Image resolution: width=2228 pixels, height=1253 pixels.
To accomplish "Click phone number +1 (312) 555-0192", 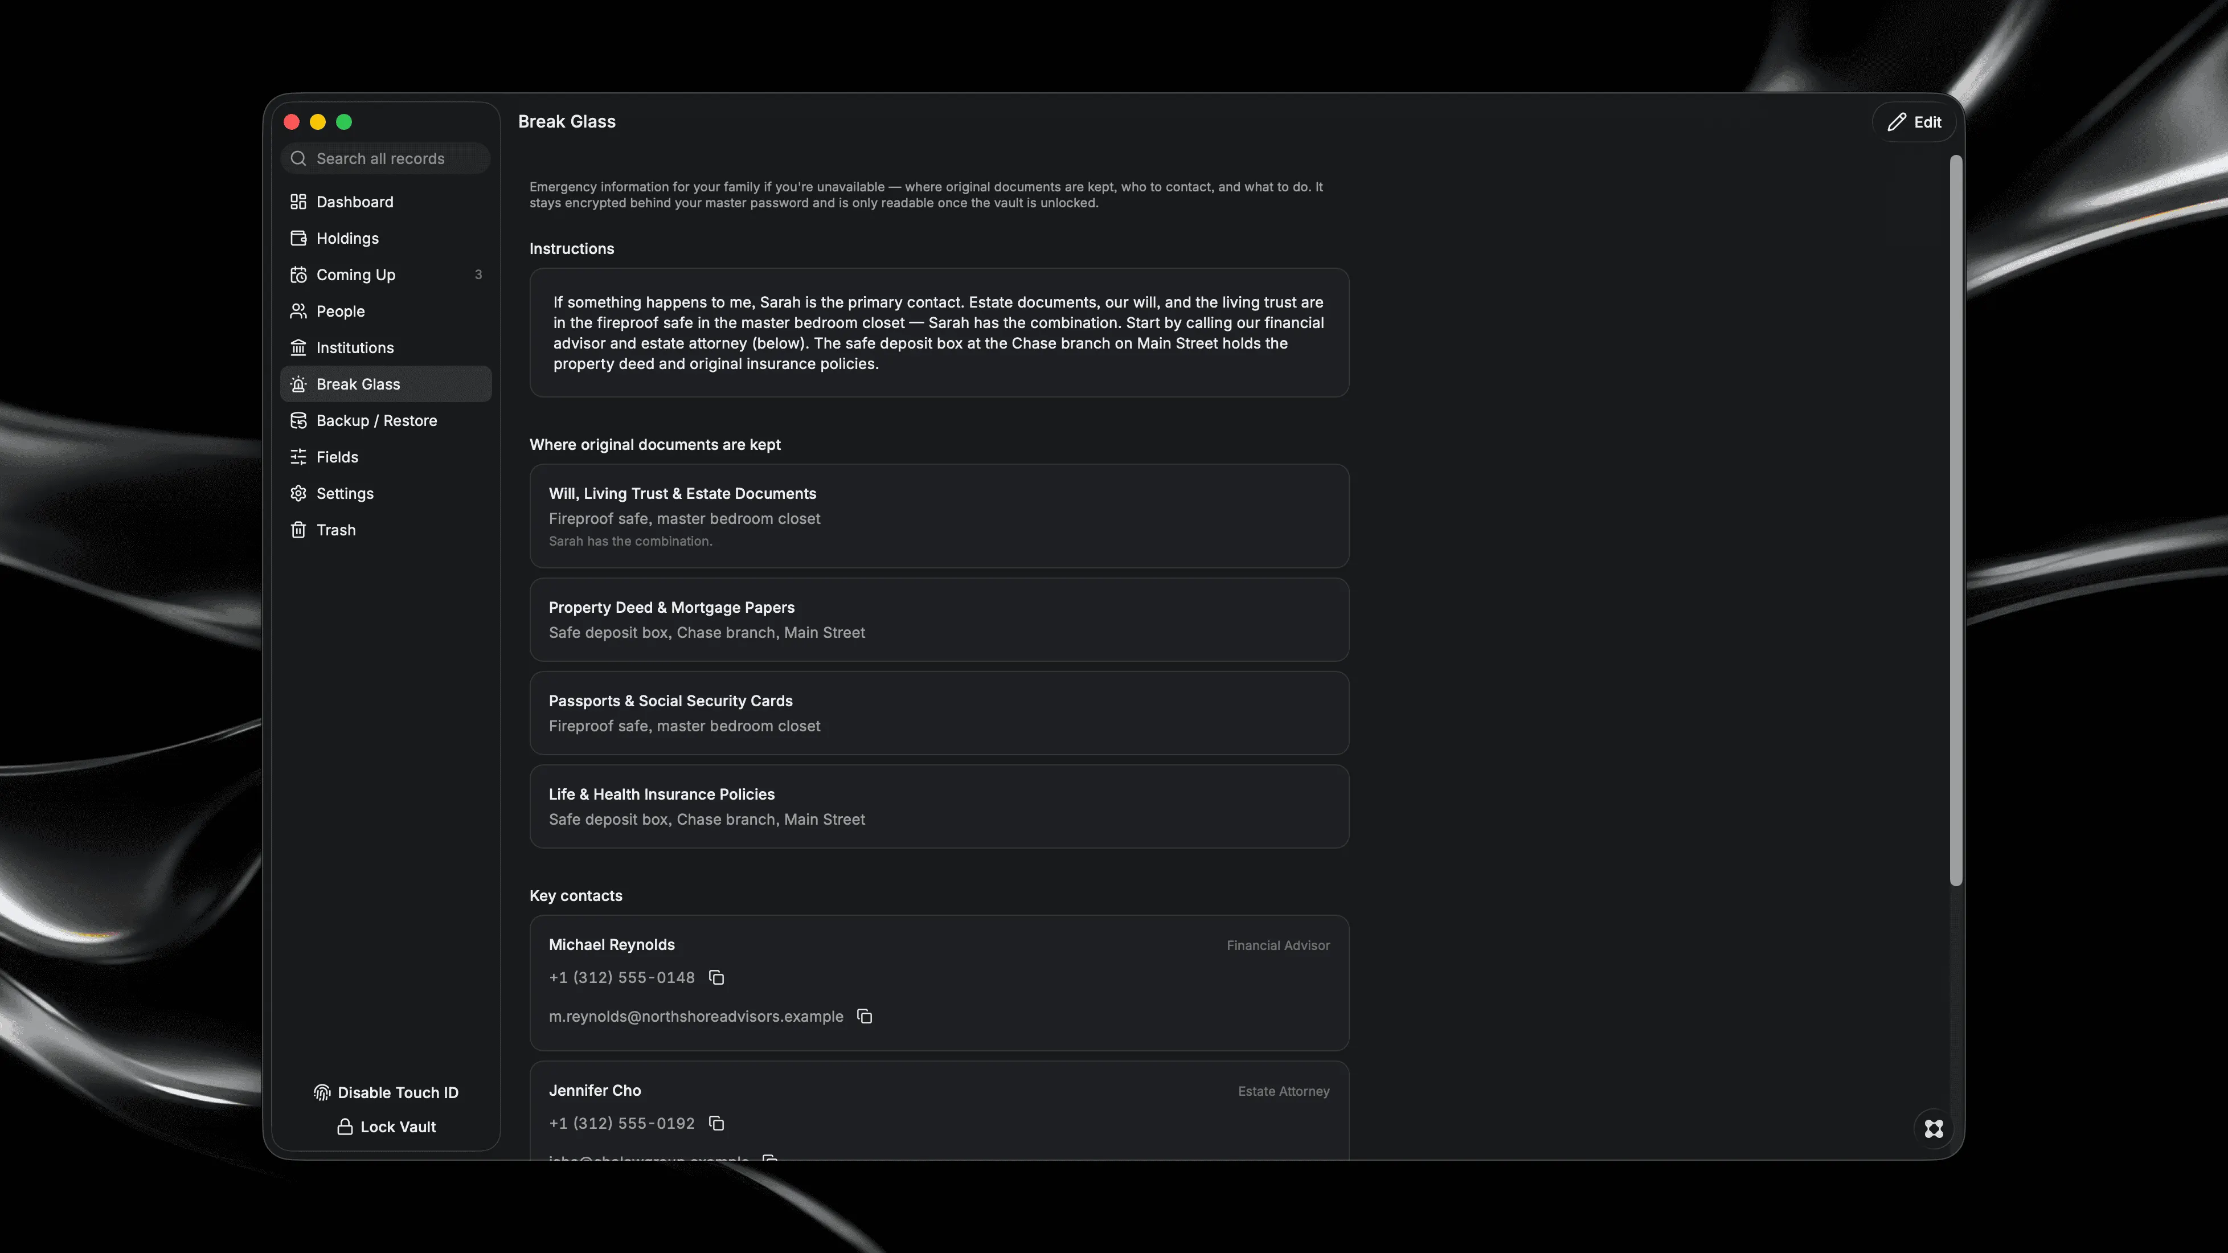I will coord(622,1123).
